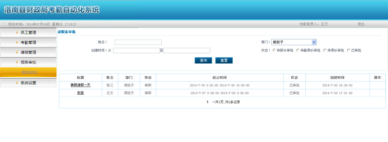Select the 待局长审批 status radio button

click(325, 50)
